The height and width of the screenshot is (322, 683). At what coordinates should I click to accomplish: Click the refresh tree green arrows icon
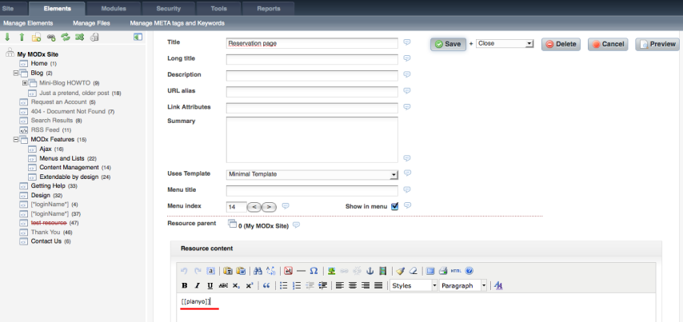(x=65, y=37)
